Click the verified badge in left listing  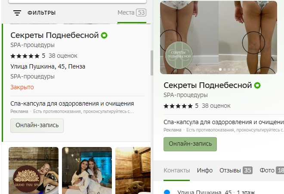104,35
